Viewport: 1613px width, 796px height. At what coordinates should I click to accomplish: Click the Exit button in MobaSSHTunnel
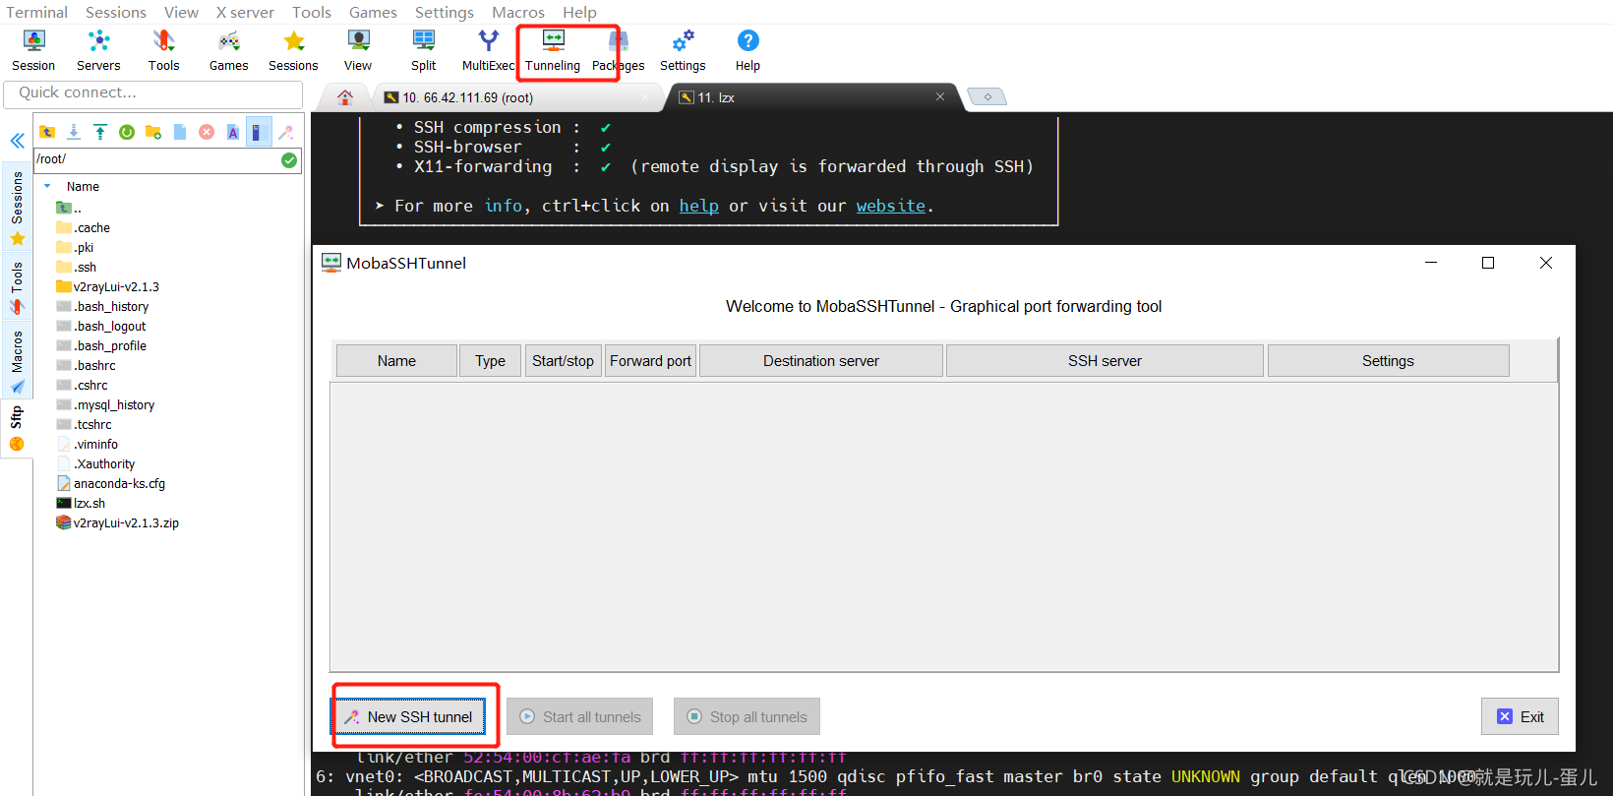point(1520,716)
